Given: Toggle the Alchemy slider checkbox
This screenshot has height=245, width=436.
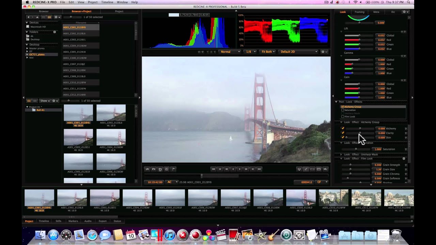Looking at the screenshot, I should (x=343, y=128).
